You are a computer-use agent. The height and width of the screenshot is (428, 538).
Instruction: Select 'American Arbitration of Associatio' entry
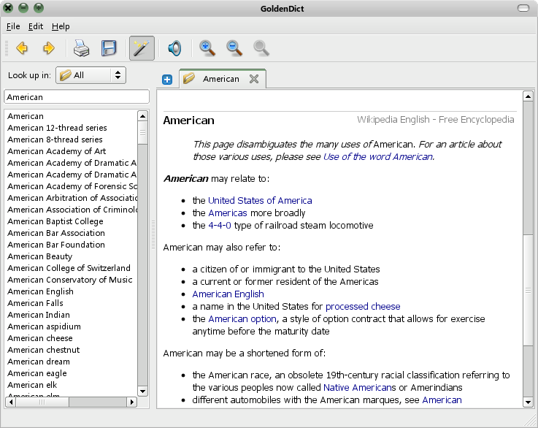click(72, 198)
